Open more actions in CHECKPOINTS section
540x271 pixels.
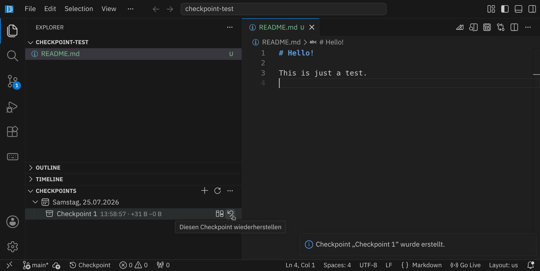(x=230, y=191)
